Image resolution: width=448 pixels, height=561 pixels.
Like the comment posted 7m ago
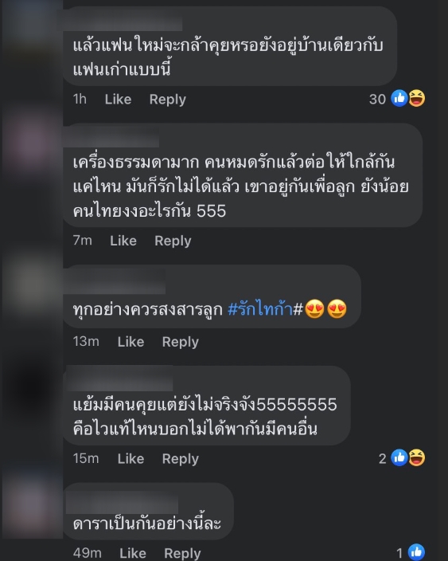pos(123,241)
